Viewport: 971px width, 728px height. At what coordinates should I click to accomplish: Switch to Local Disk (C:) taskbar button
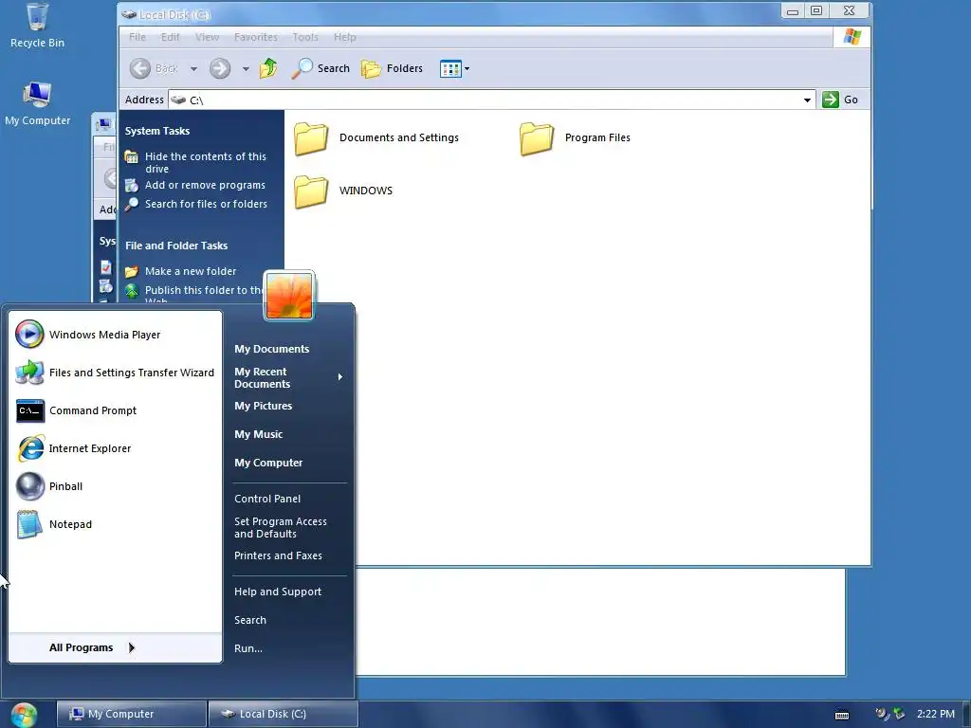coord(283,714)
